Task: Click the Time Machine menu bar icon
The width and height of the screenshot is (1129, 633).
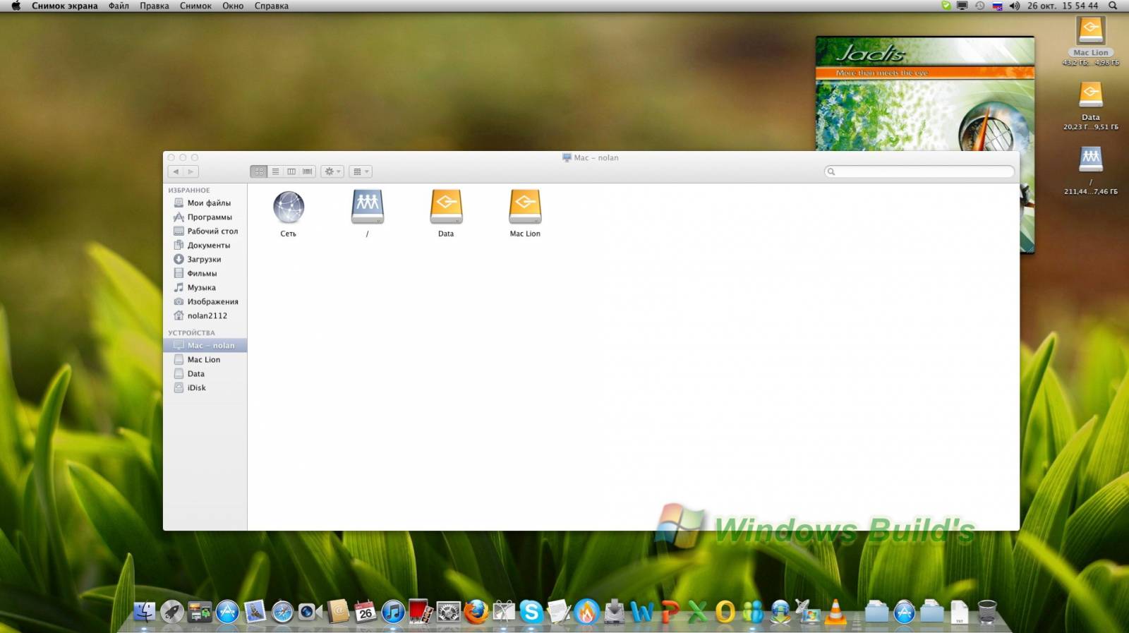Action: point(980,6)
